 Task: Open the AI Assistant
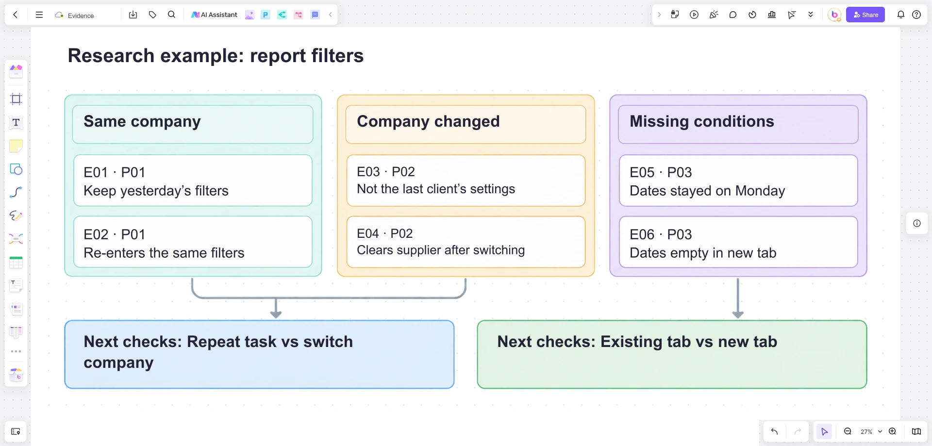coord(214,15)
